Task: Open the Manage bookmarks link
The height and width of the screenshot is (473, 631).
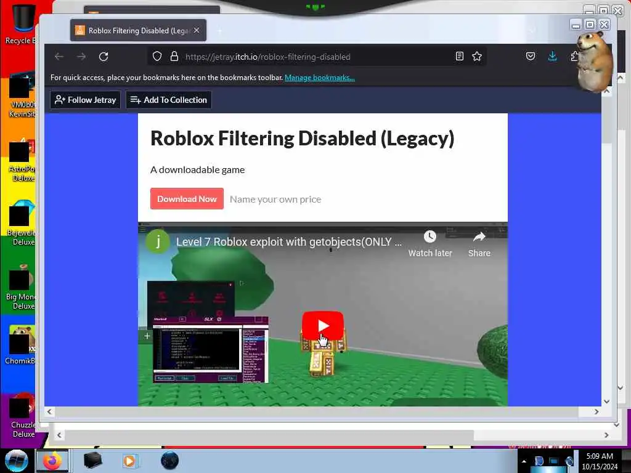Action: click(x=320, y=78)
